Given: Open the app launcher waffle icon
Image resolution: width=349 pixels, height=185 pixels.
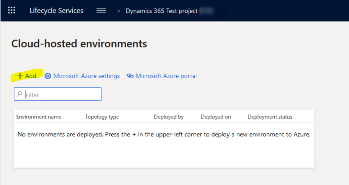Looking at the screenshot, I should [12, 10].
